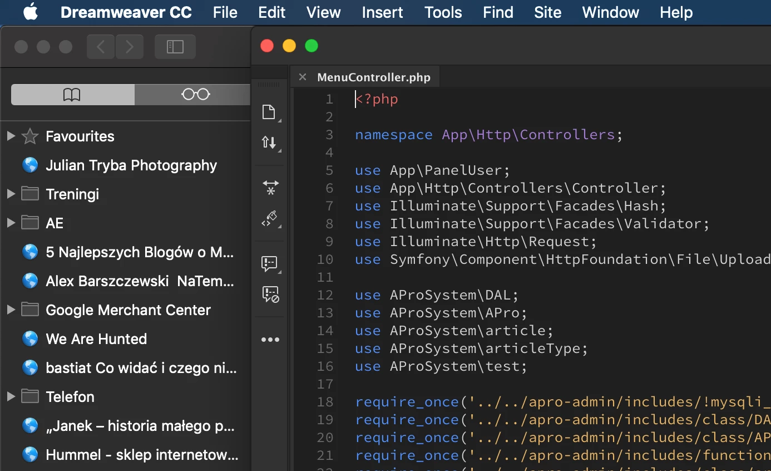This screenshot has height=471, width=771.
Task: Click the Remove Comment icon
Action: coord(270,294)
